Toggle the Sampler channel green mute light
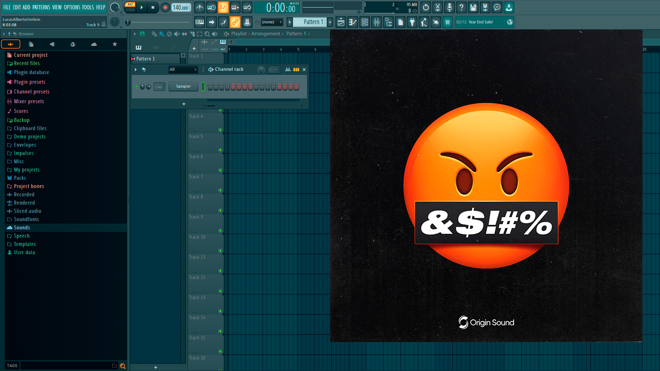Image resolution: width=660 pixels, height=371 pixels. pyautogui.click(x=136, y=86)
